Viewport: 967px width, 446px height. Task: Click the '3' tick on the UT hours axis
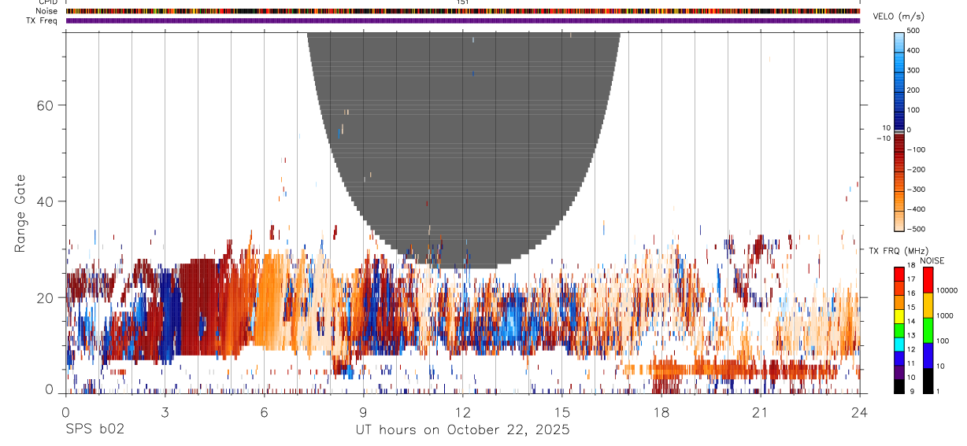coord(165,411)
